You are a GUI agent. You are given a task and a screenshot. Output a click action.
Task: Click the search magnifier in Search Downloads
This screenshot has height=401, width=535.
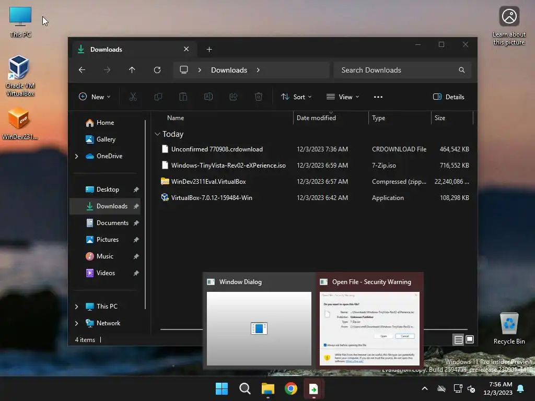tap(462, 70)
